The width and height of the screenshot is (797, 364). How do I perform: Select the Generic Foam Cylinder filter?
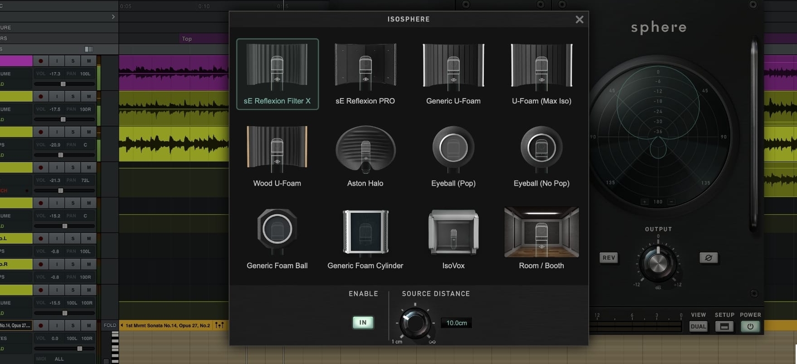[365, 239]
